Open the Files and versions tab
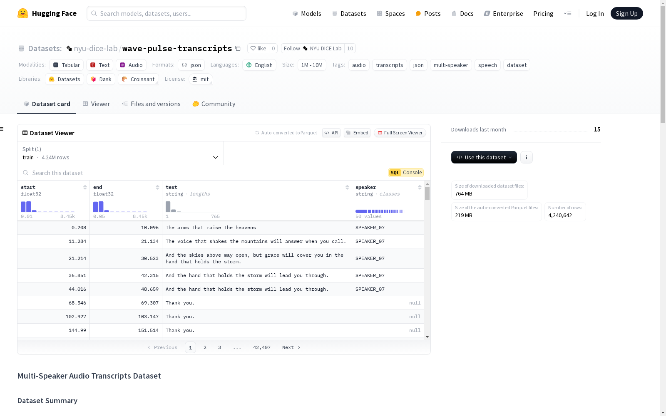This screenshot has width=666, height=416. pos(151,104)
